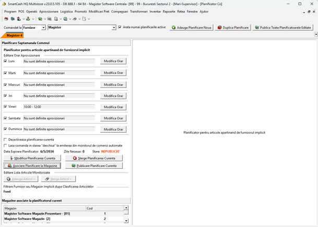
Task: Open dropdown arrow next to blank pages icon
Action: 89,19
